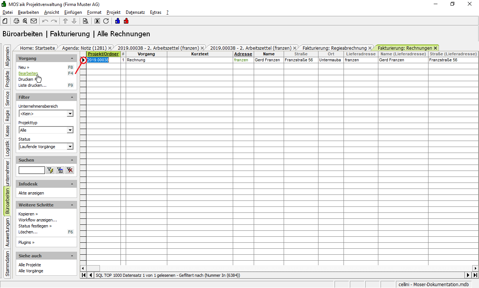Expand the Status dropdown showing Laufende Vorgänge

click(x=70, y=147)
